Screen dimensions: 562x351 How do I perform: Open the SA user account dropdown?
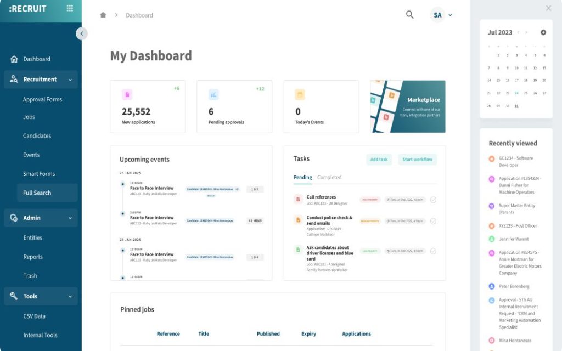tap(442, 15)
